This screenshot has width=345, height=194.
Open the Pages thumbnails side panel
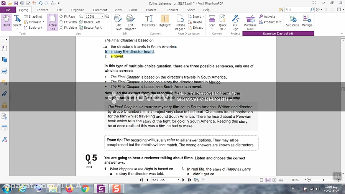click(x=4, y=60)
